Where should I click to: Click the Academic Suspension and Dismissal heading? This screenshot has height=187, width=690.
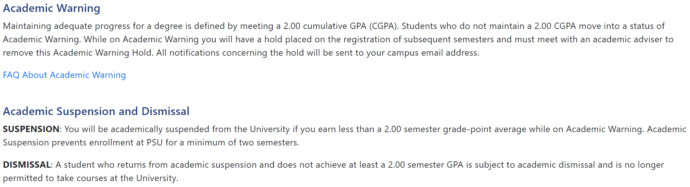point(96,111)
